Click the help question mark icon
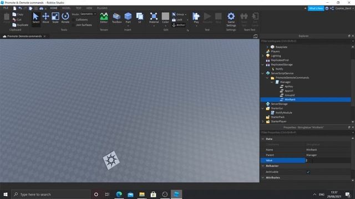Viewport: 355px width, 199px height. 327,8
